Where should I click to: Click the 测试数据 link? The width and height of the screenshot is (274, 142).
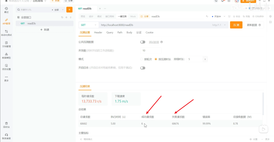pos(154,42)
